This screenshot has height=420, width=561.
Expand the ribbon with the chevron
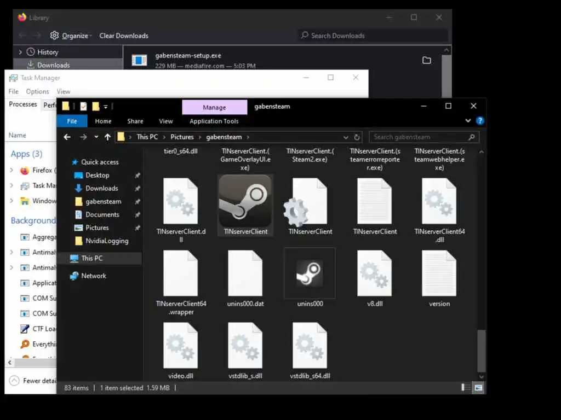[x=468, y=121]
